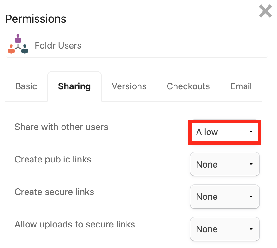Click the caret arrow beside the Allow value
The image size is (277, 248).
(x=251, y=132)
